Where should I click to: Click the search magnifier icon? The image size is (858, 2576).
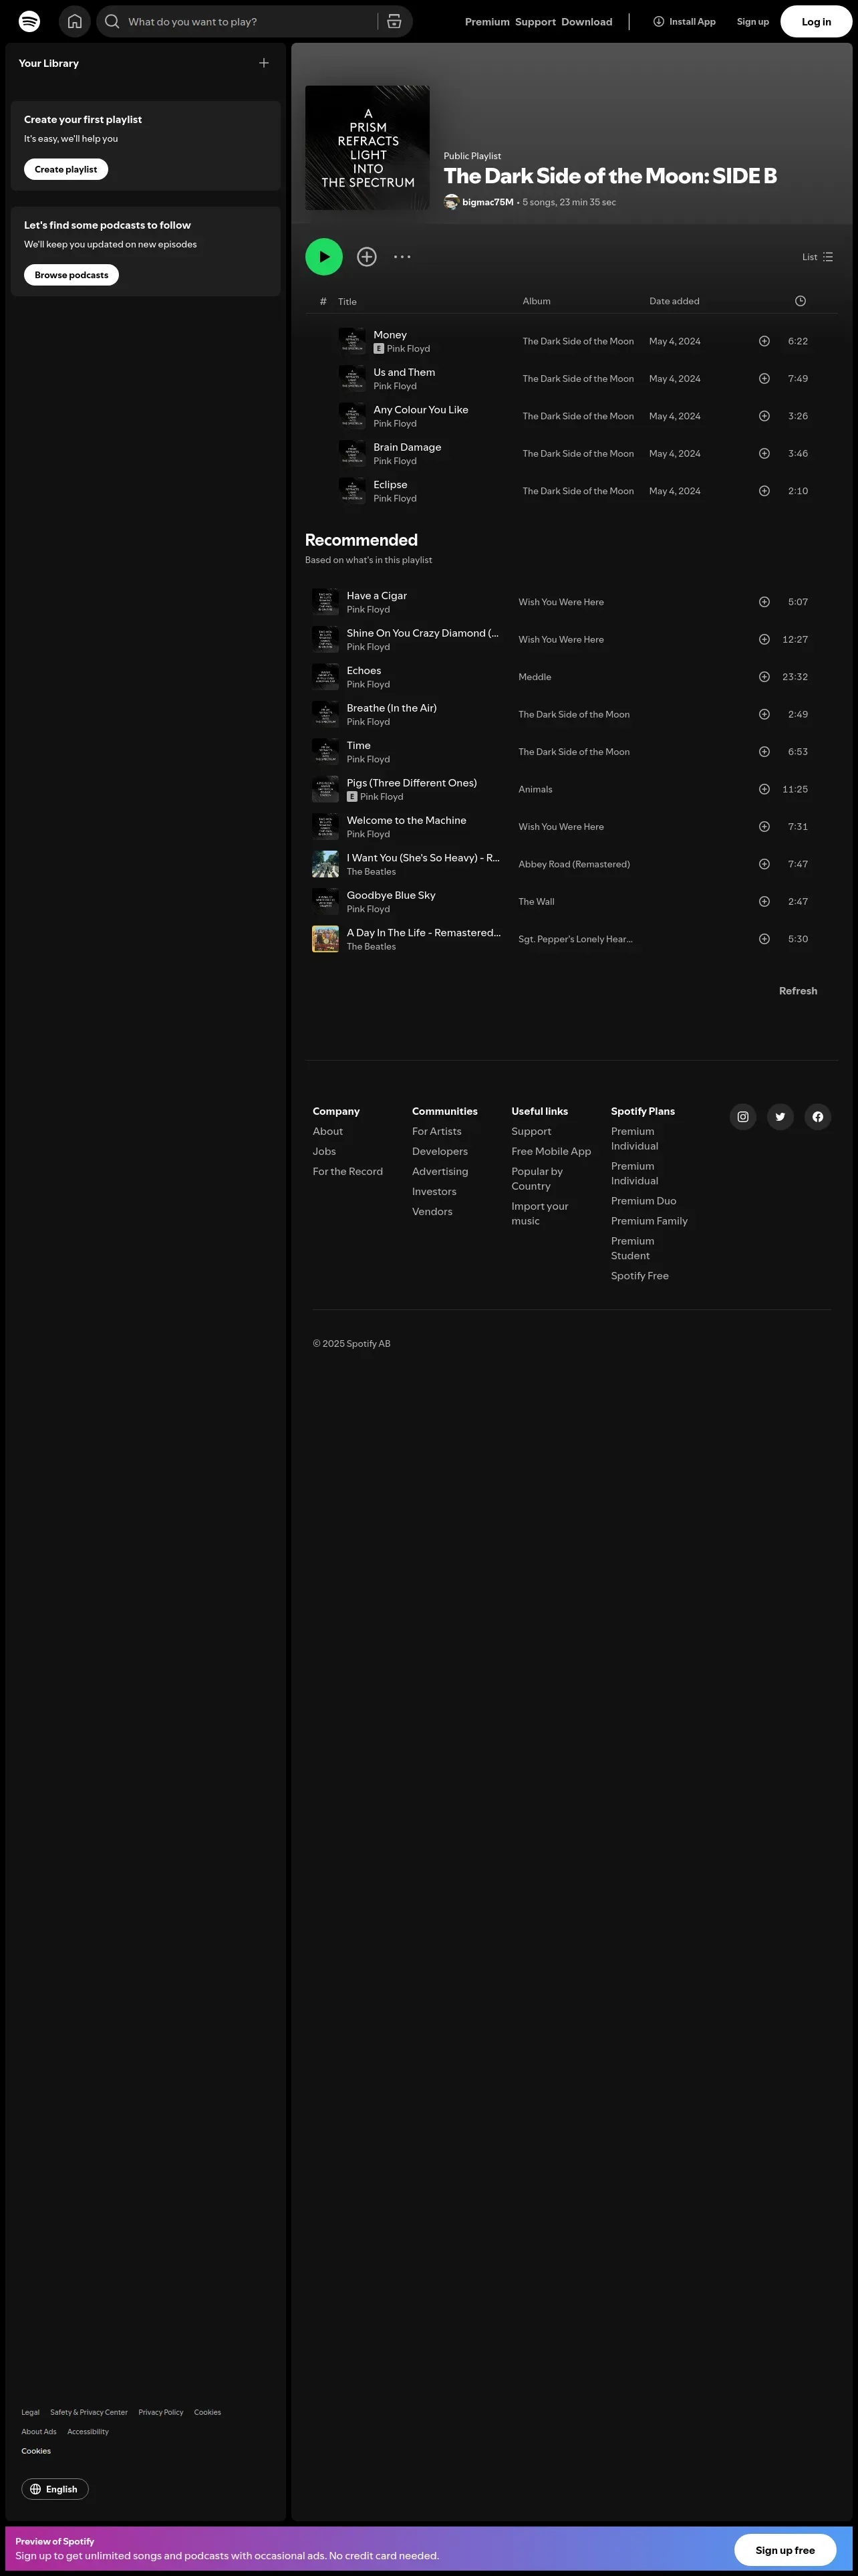point(112,21)
